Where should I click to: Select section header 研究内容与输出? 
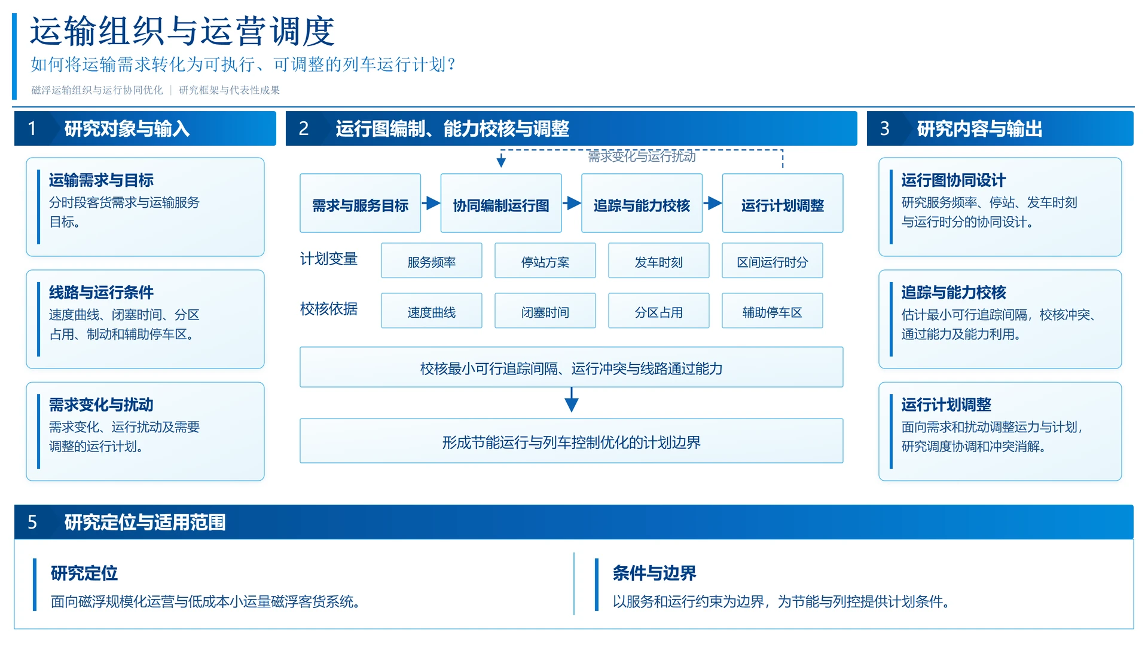1000,128
